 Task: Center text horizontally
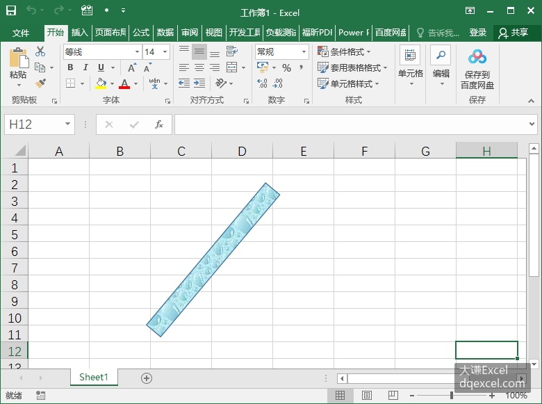click(199, 67)
